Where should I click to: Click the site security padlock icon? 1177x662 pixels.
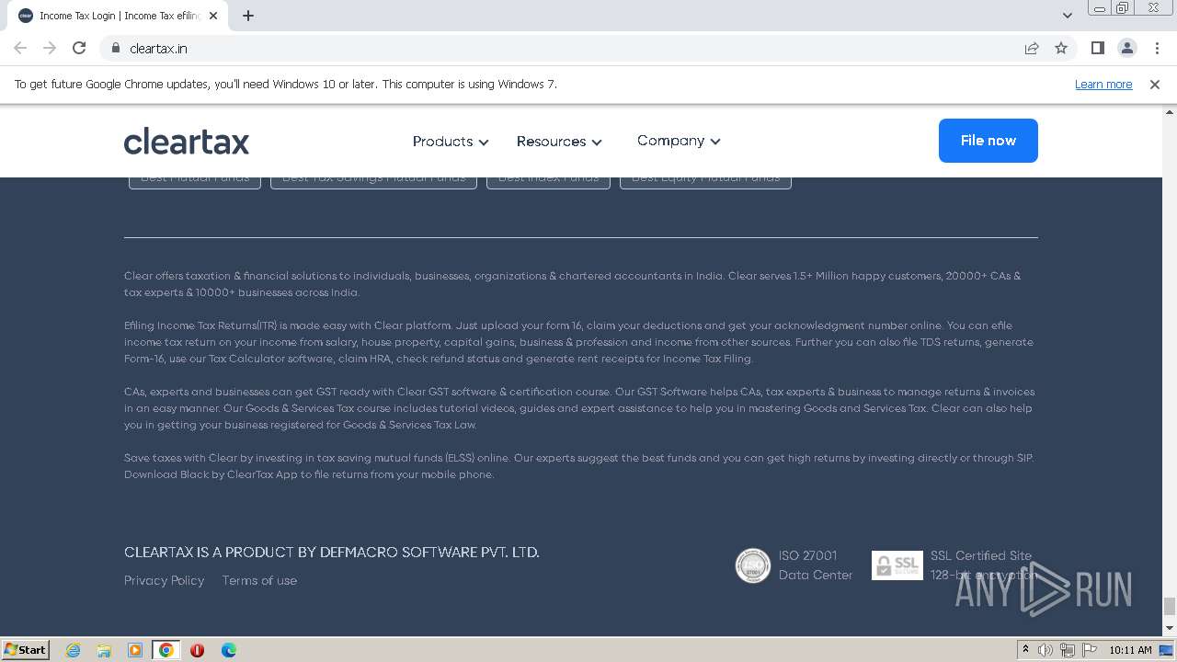[115, 48]
